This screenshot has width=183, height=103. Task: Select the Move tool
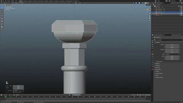[x=2, y=13]
